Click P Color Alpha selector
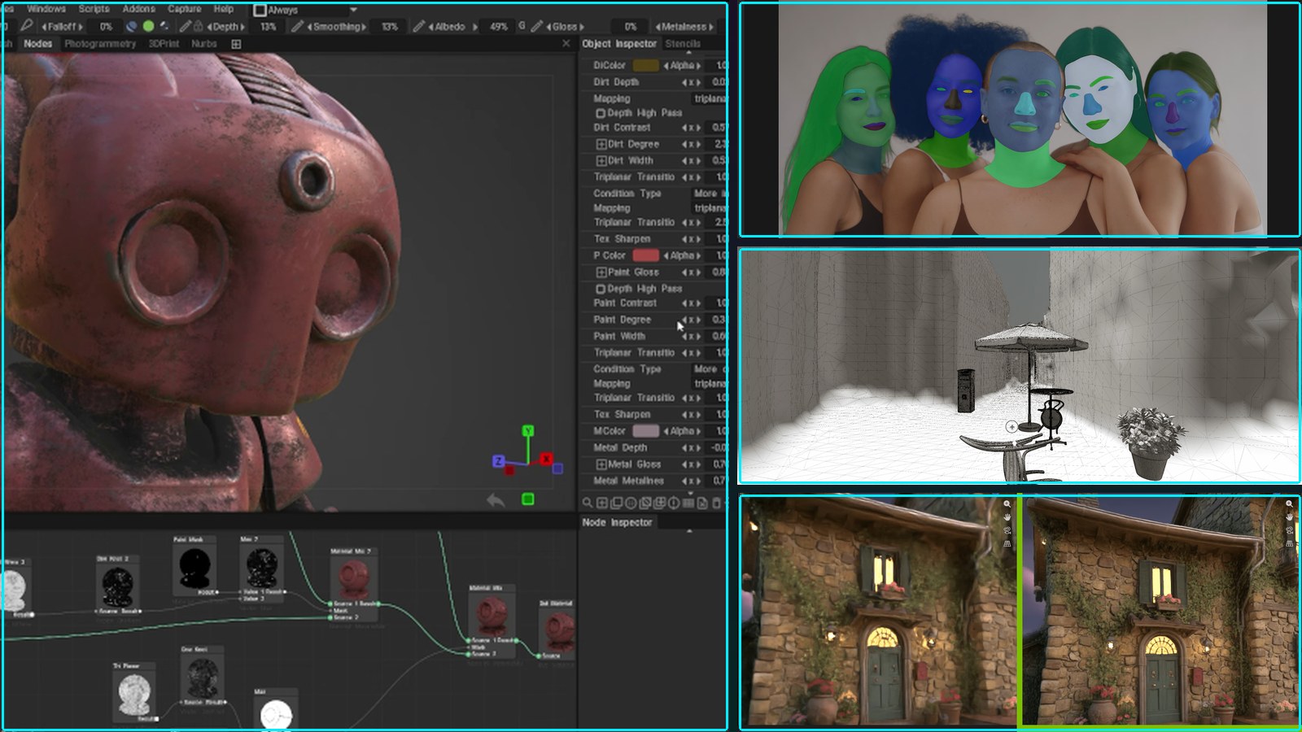The image size is (1302, 732). click(682, 255)
